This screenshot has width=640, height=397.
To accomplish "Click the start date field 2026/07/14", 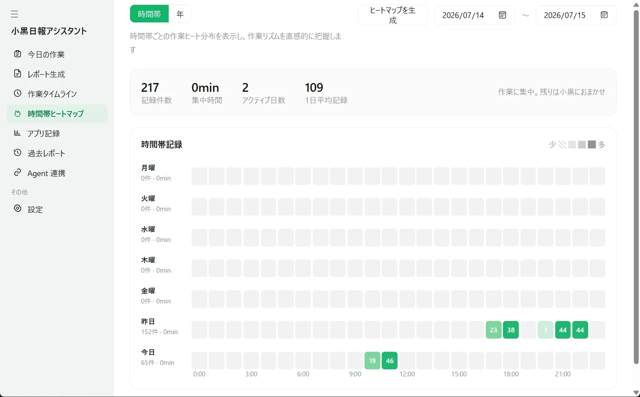I will pyautogui.click(x=474, y=15).
